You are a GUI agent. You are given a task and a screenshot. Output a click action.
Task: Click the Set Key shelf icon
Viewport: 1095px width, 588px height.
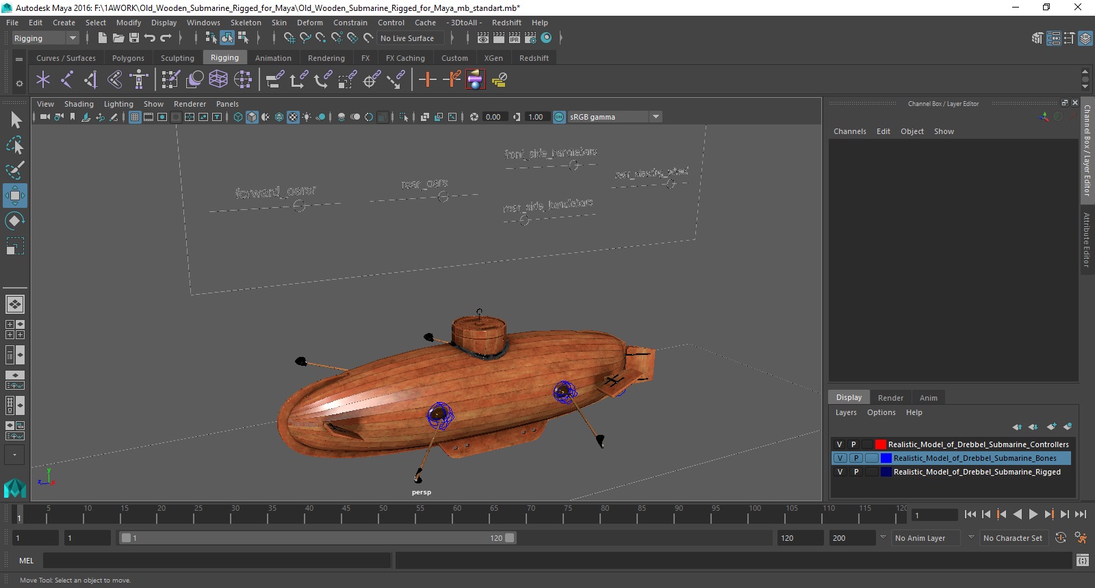click(428, 80)
